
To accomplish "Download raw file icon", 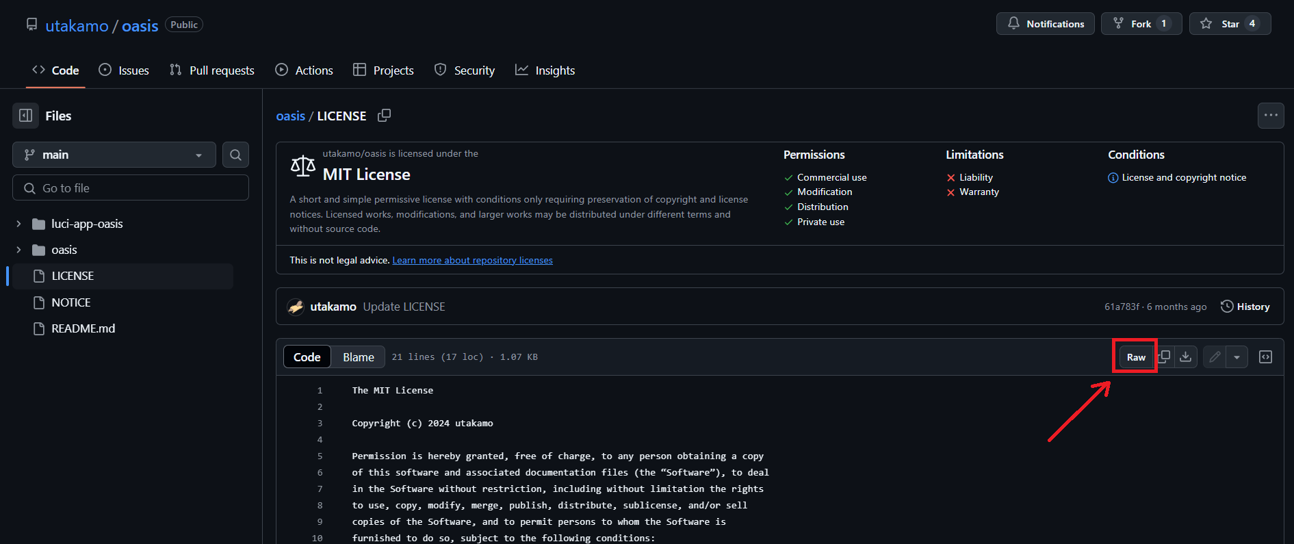I will (x=1186, y=357).
